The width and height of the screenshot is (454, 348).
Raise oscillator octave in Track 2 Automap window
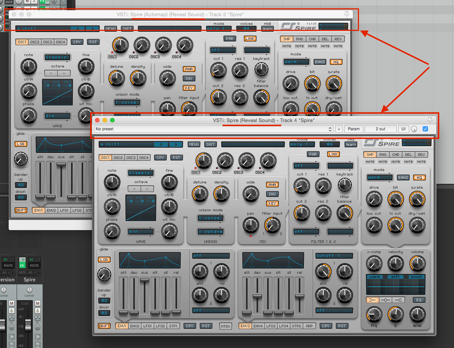click(64, 73)
